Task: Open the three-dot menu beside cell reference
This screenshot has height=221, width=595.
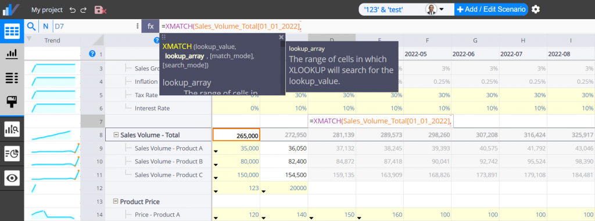Action: [137, 26]
